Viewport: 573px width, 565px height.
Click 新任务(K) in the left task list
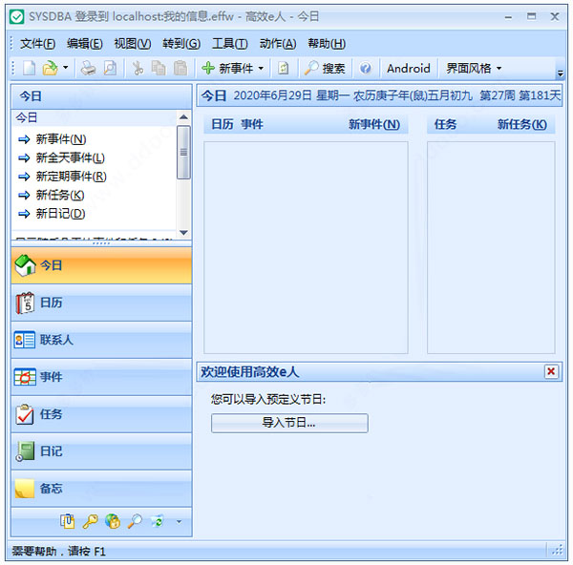point(60,195)
